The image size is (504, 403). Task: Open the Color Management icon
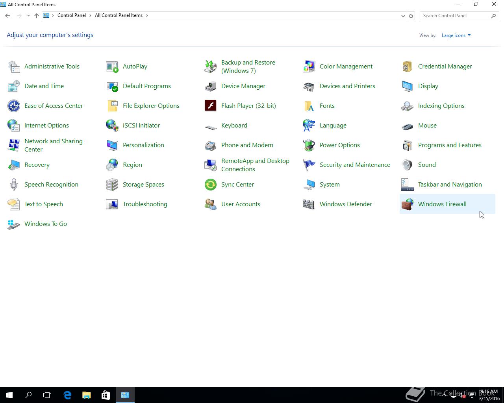pyautogui.click(x=309, y=67)
